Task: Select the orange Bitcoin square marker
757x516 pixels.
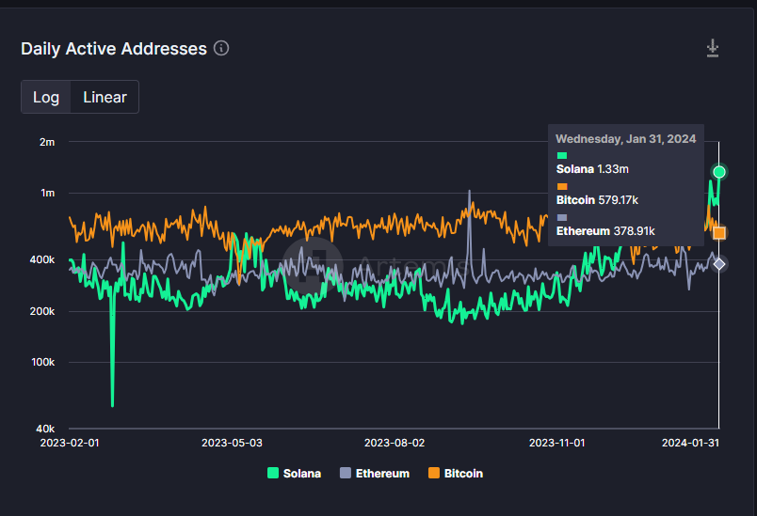Action: click(x=719, y=233)
